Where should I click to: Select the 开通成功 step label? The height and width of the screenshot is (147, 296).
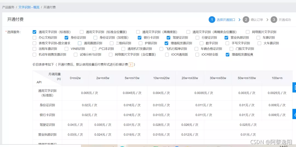coord(285,20)
